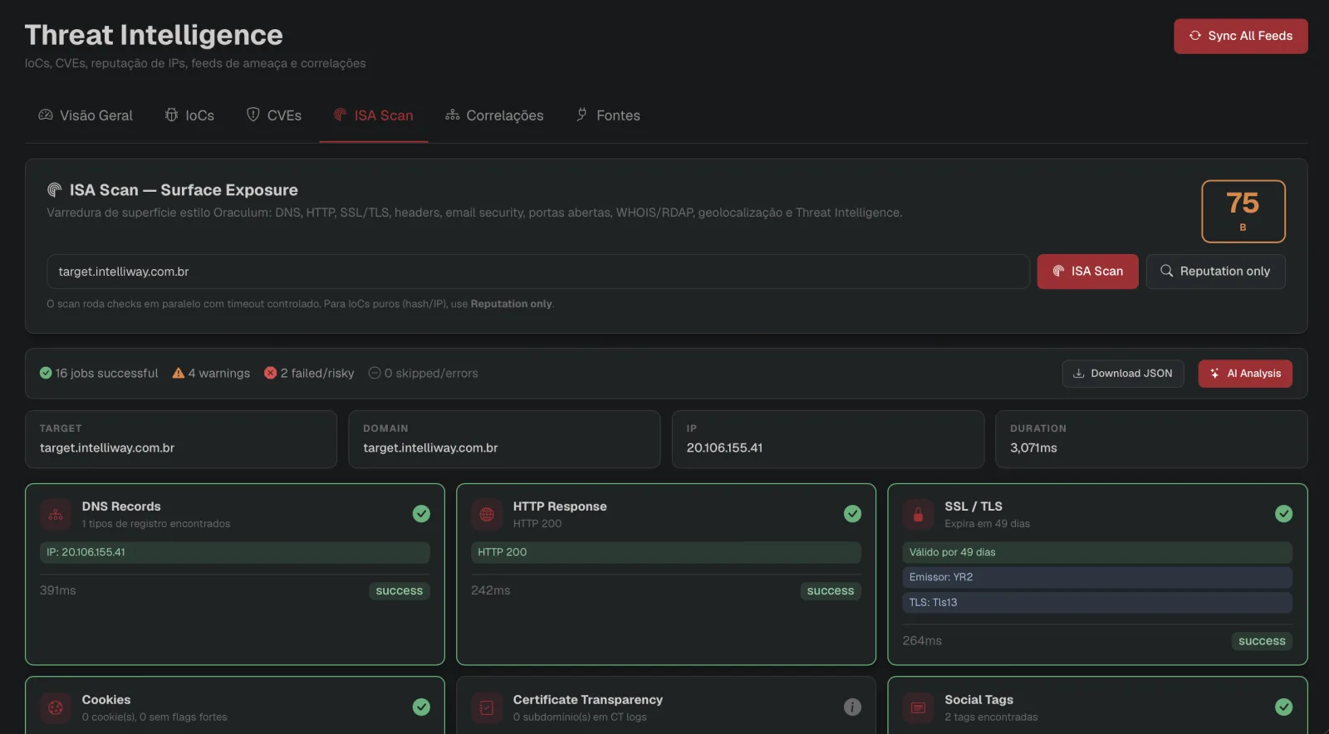Click the red X icon beside failed/risky
1329x734 pixels.
(270, 373)
